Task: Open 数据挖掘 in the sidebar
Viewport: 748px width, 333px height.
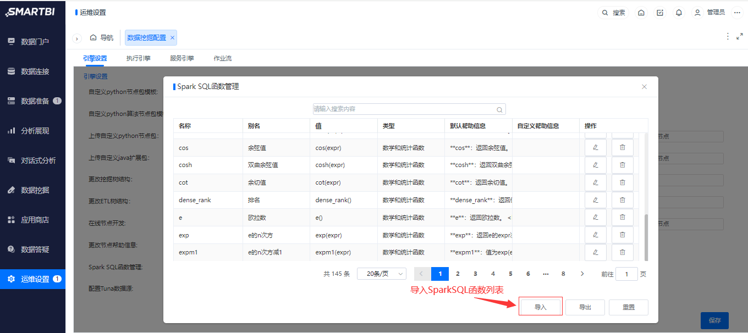Action: click(32, 190)
